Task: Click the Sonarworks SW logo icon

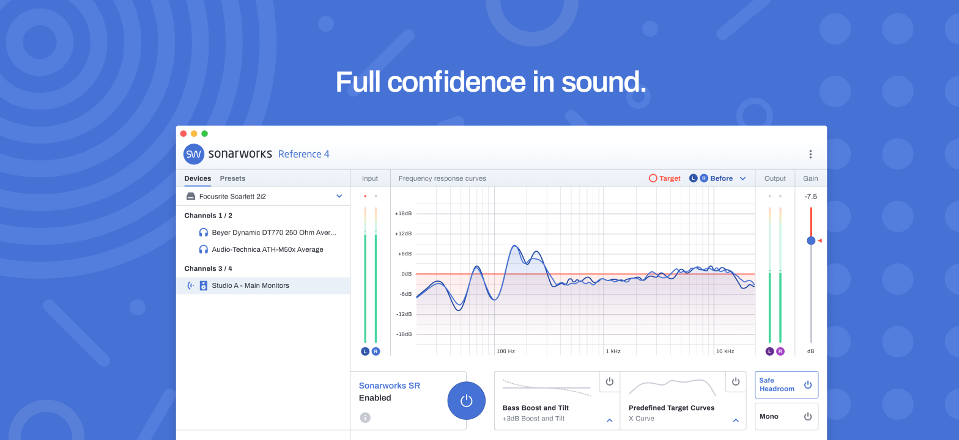Action: pos(194,154)
